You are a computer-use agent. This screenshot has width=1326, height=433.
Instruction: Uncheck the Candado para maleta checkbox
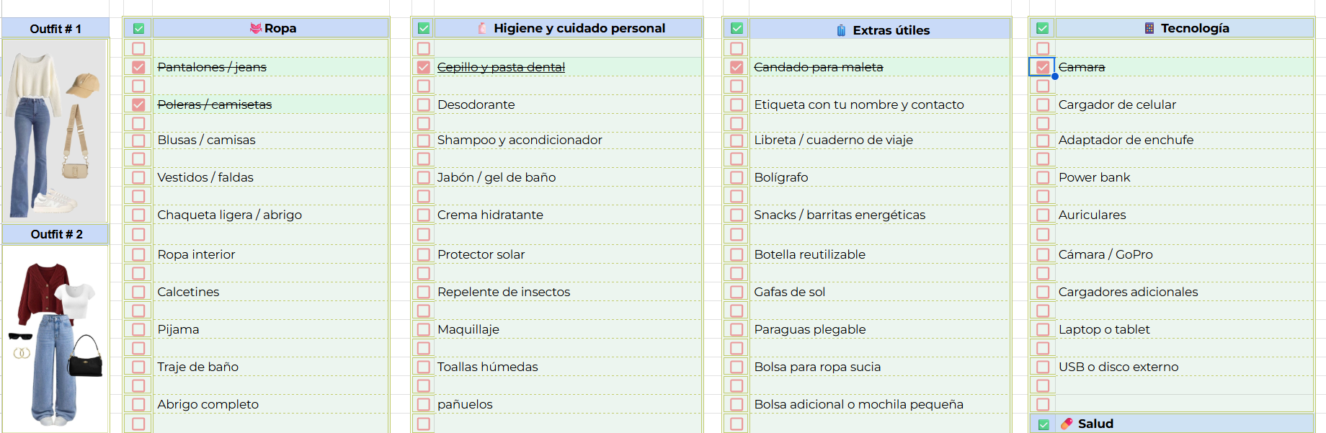pos(737,67)
